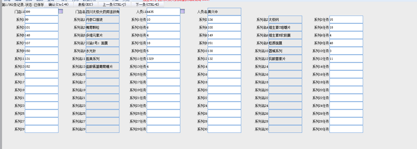
Task: Select 系列名2 field 太极钙
Action: pos(285,20)
